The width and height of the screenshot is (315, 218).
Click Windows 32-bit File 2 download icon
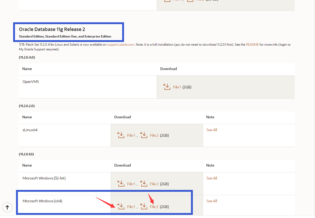(144, 184)
